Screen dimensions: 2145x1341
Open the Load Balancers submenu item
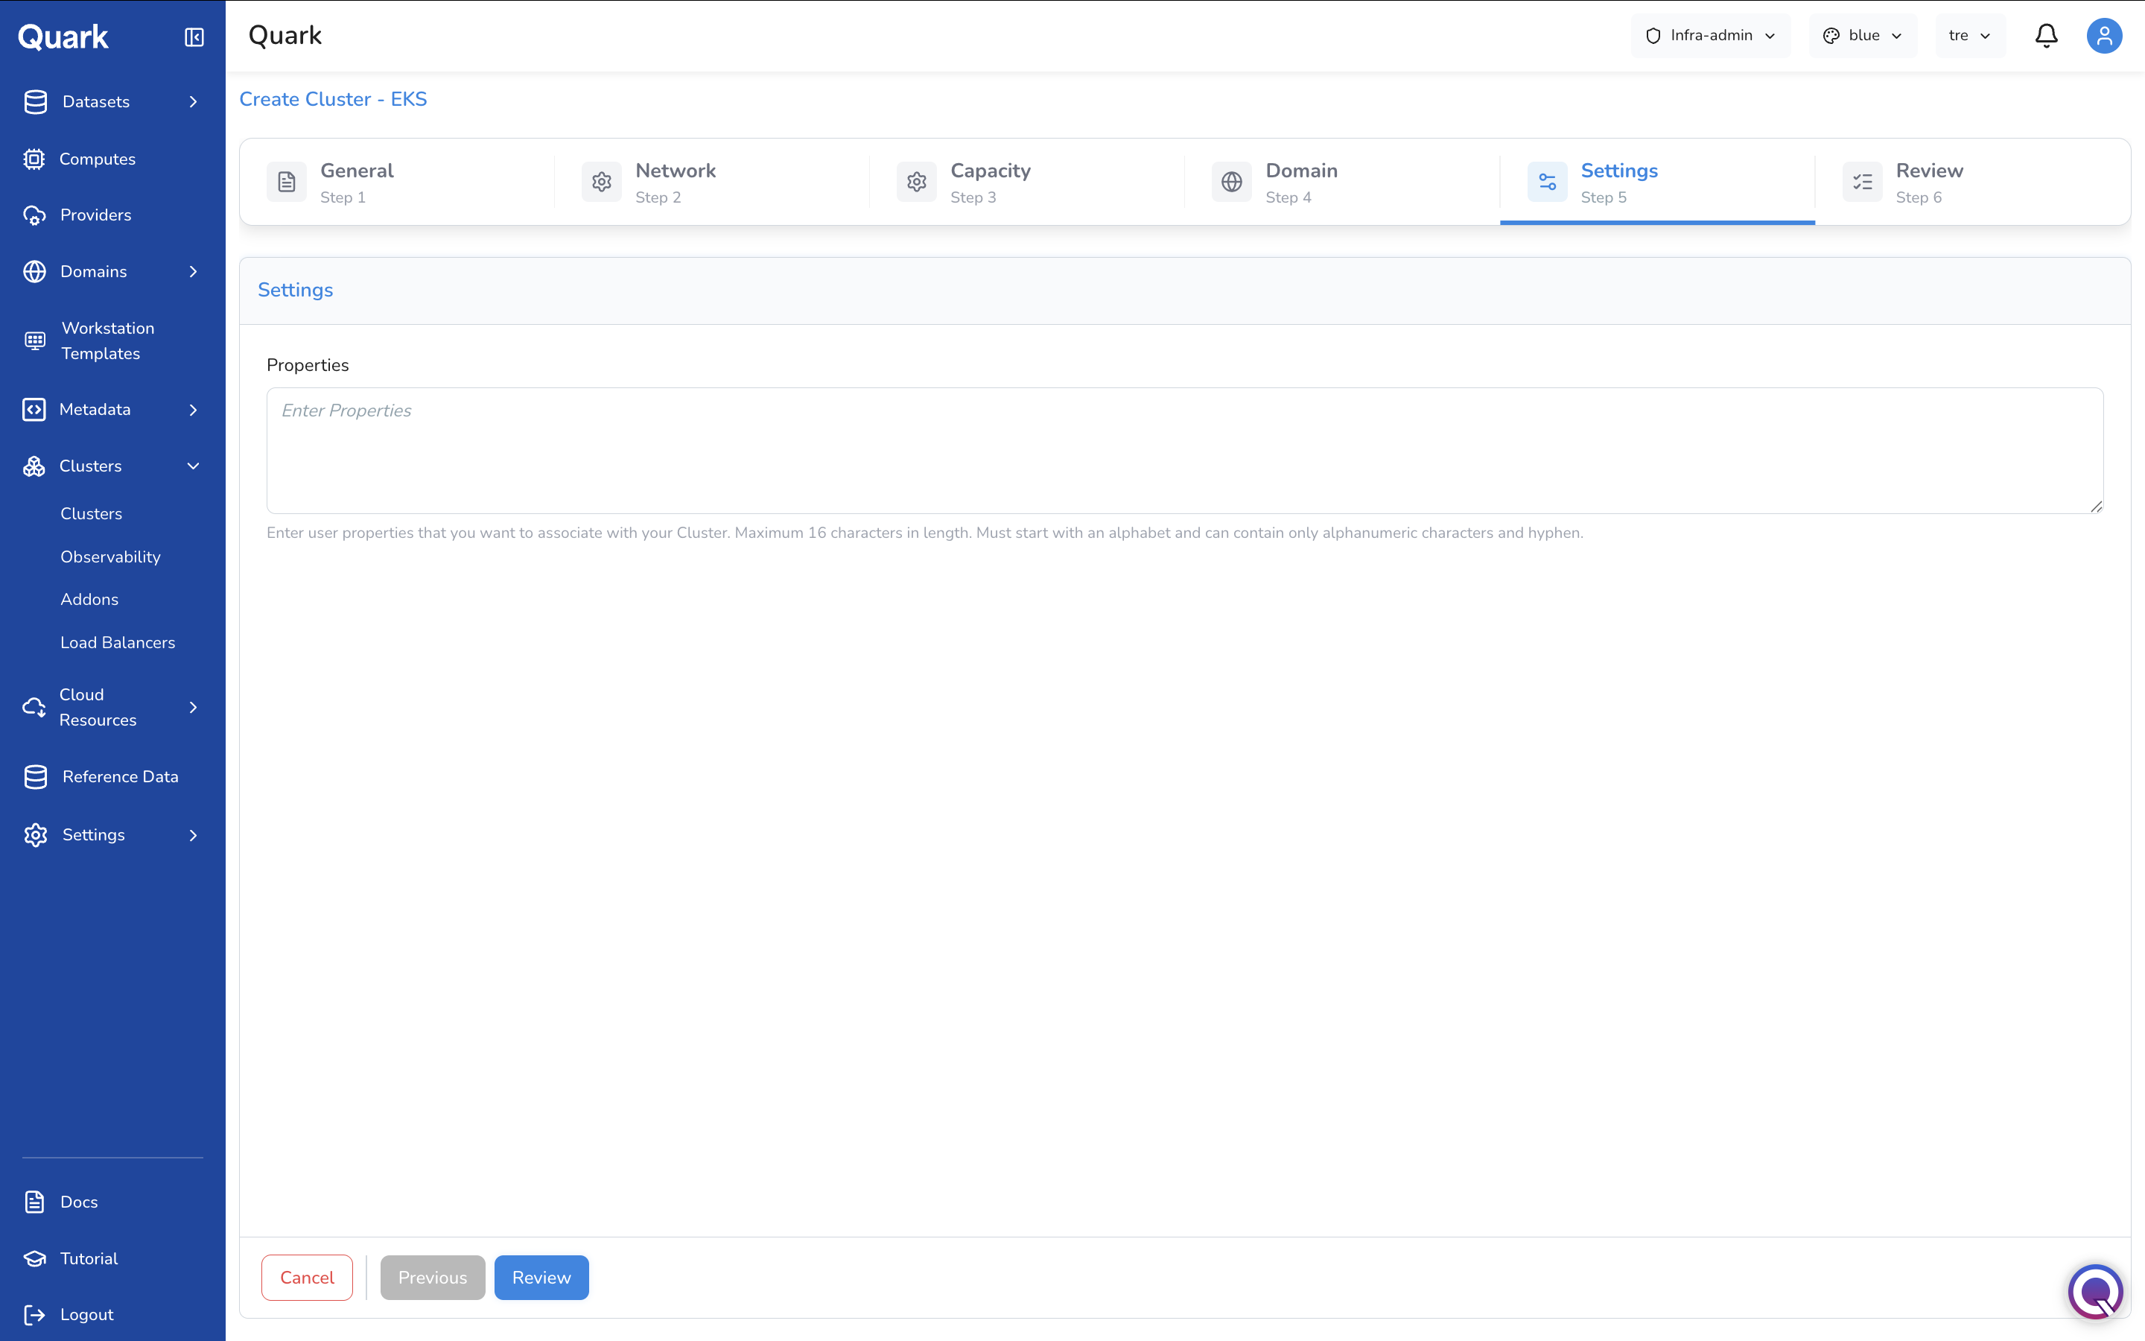click(x=118, y=642)
